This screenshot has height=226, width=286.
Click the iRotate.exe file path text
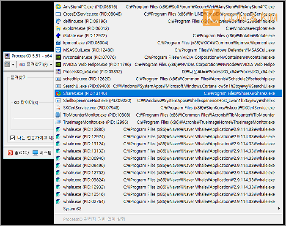pos(234,35)
